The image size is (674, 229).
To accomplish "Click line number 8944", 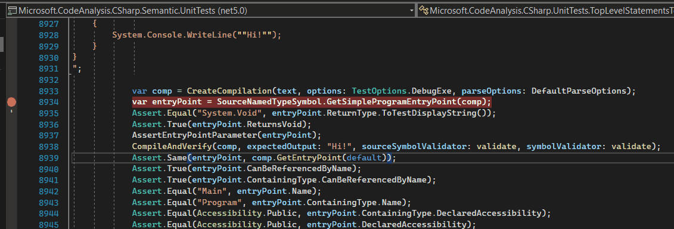I will point(49,214).
